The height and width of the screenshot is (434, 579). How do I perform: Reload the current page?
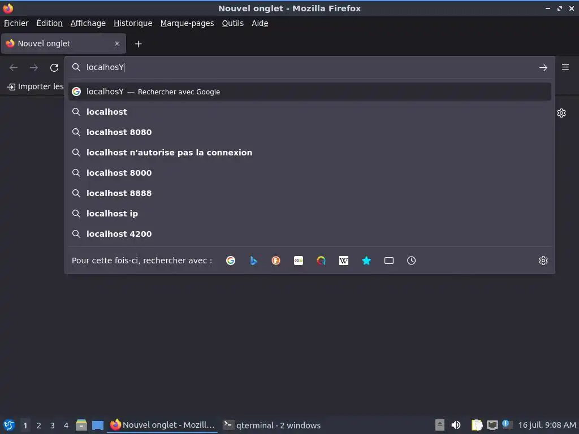coord(54,68)
